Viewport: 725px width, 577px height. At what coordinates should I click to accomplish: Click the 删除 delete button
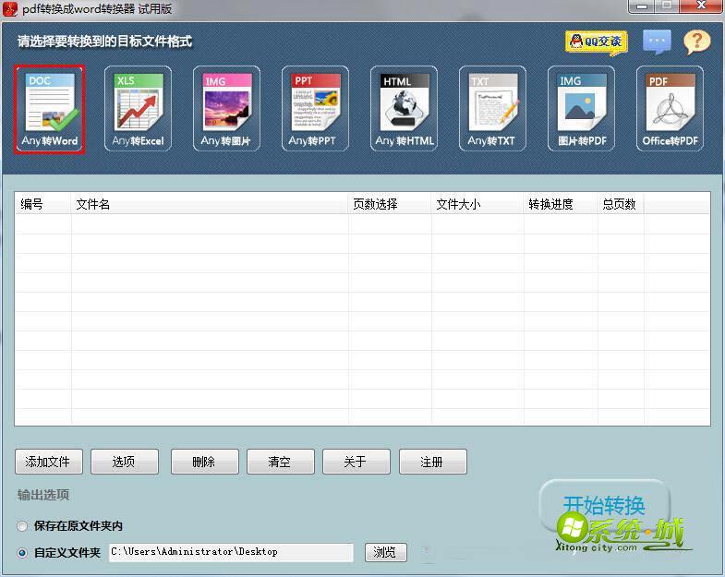pyautogui.click(x=205, y=462)
